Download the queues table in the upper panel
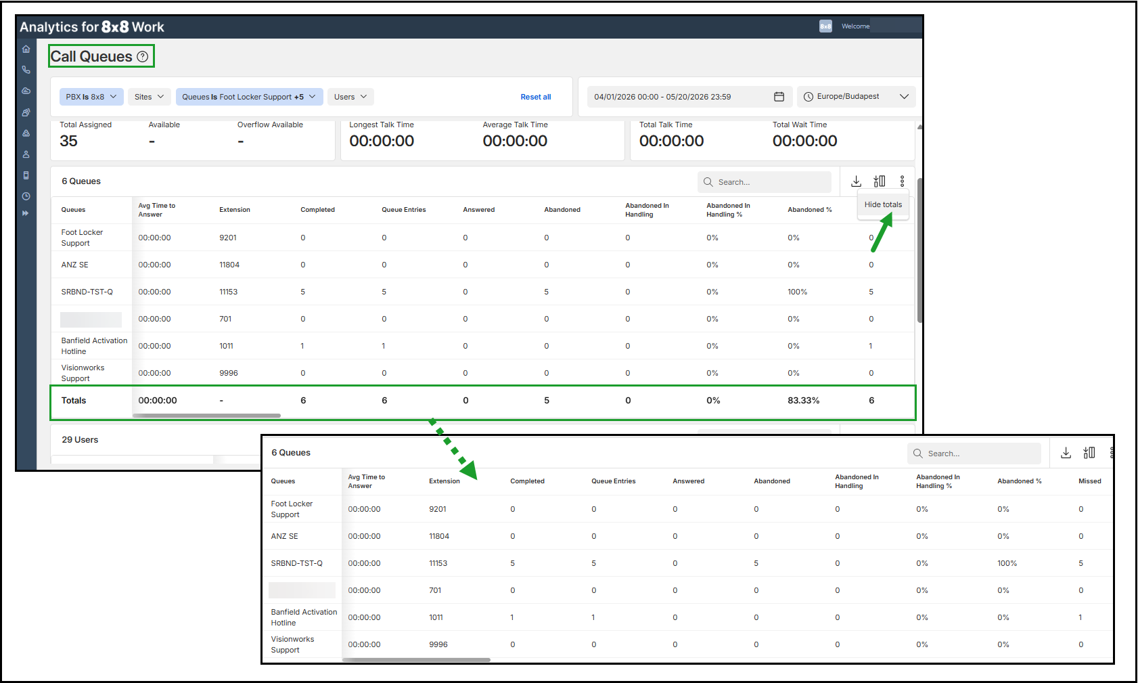Screen dimensions: 1138x683 click(x=856, y=181)
